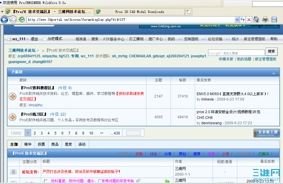Image resolution: width=283 pixels, height=184 pixels.
Task: Tick the checkbox beside 资料重复 thread
Action: (46, 181)
